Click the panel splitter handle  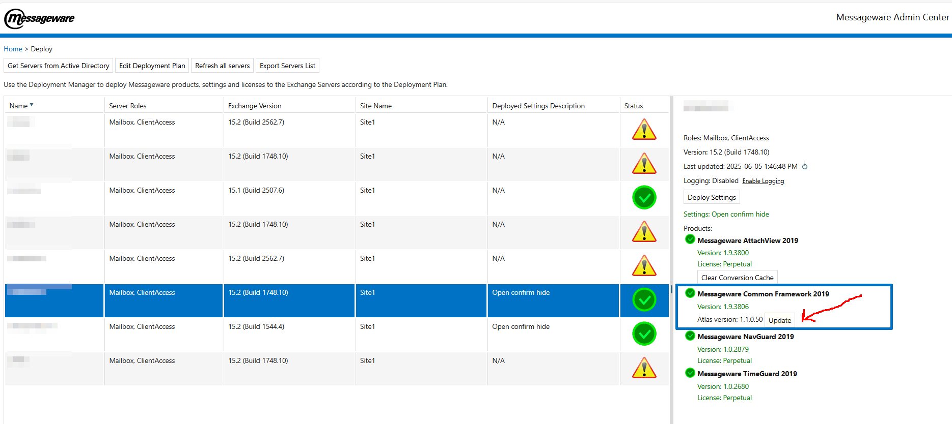pos(671,289)
